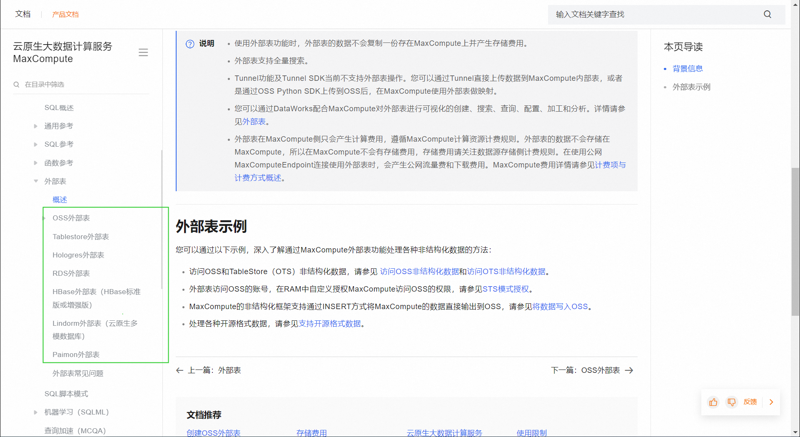This screenshot has width=800, height=437.
Task: Click the 说明 note question-mark icon
Action: pyautogui.click(x=190, y=44)
